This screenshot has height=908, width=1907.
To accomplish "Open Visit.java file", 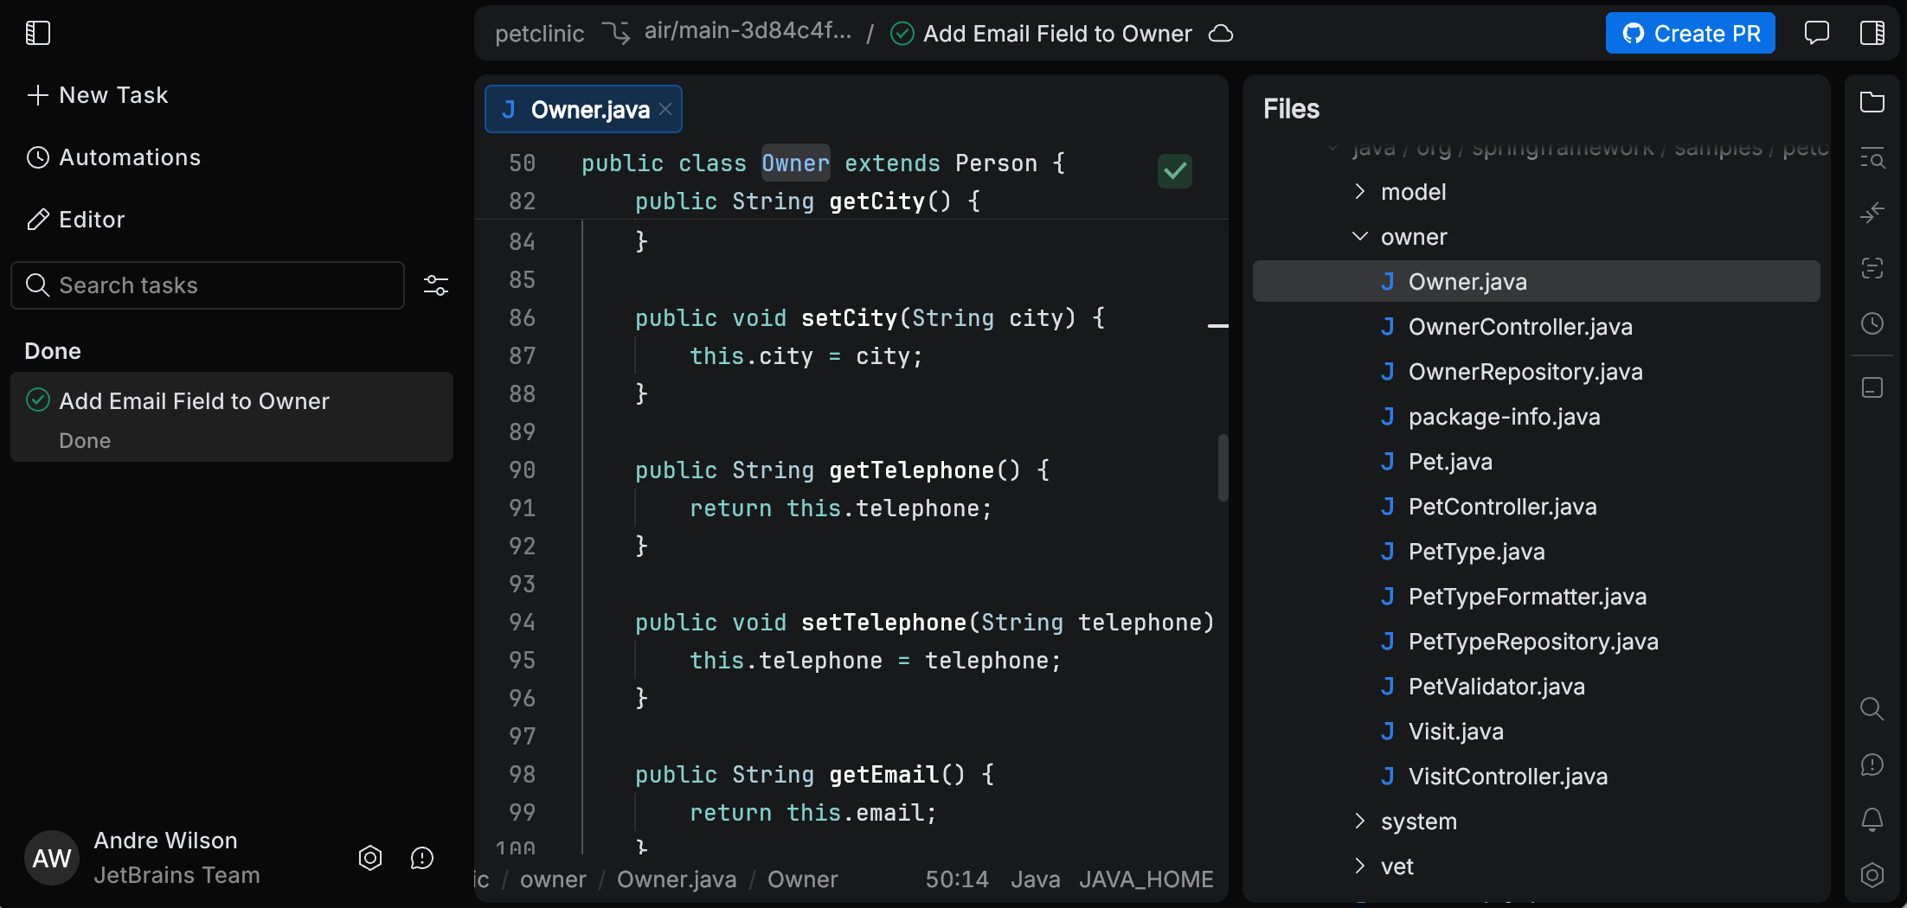I will pyautogui.click(x=1455, y=732).
